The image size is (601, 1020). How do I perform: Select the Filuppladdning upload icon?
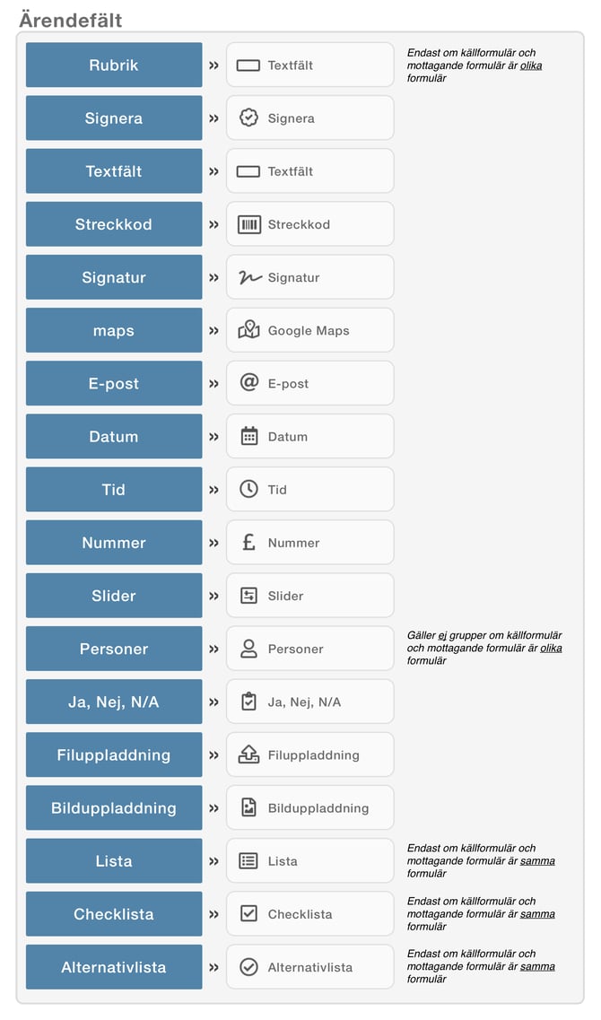coord(248,754)
